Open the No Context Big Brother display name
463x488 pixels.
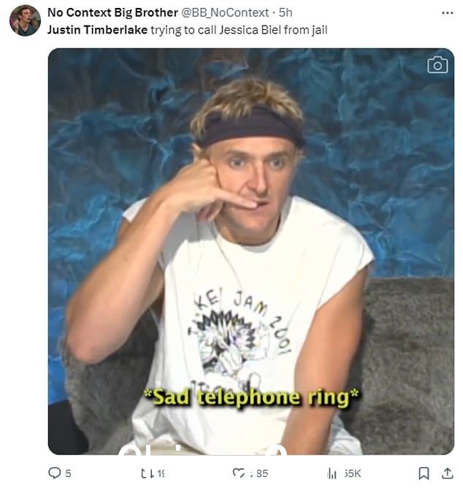coord(112,12)
